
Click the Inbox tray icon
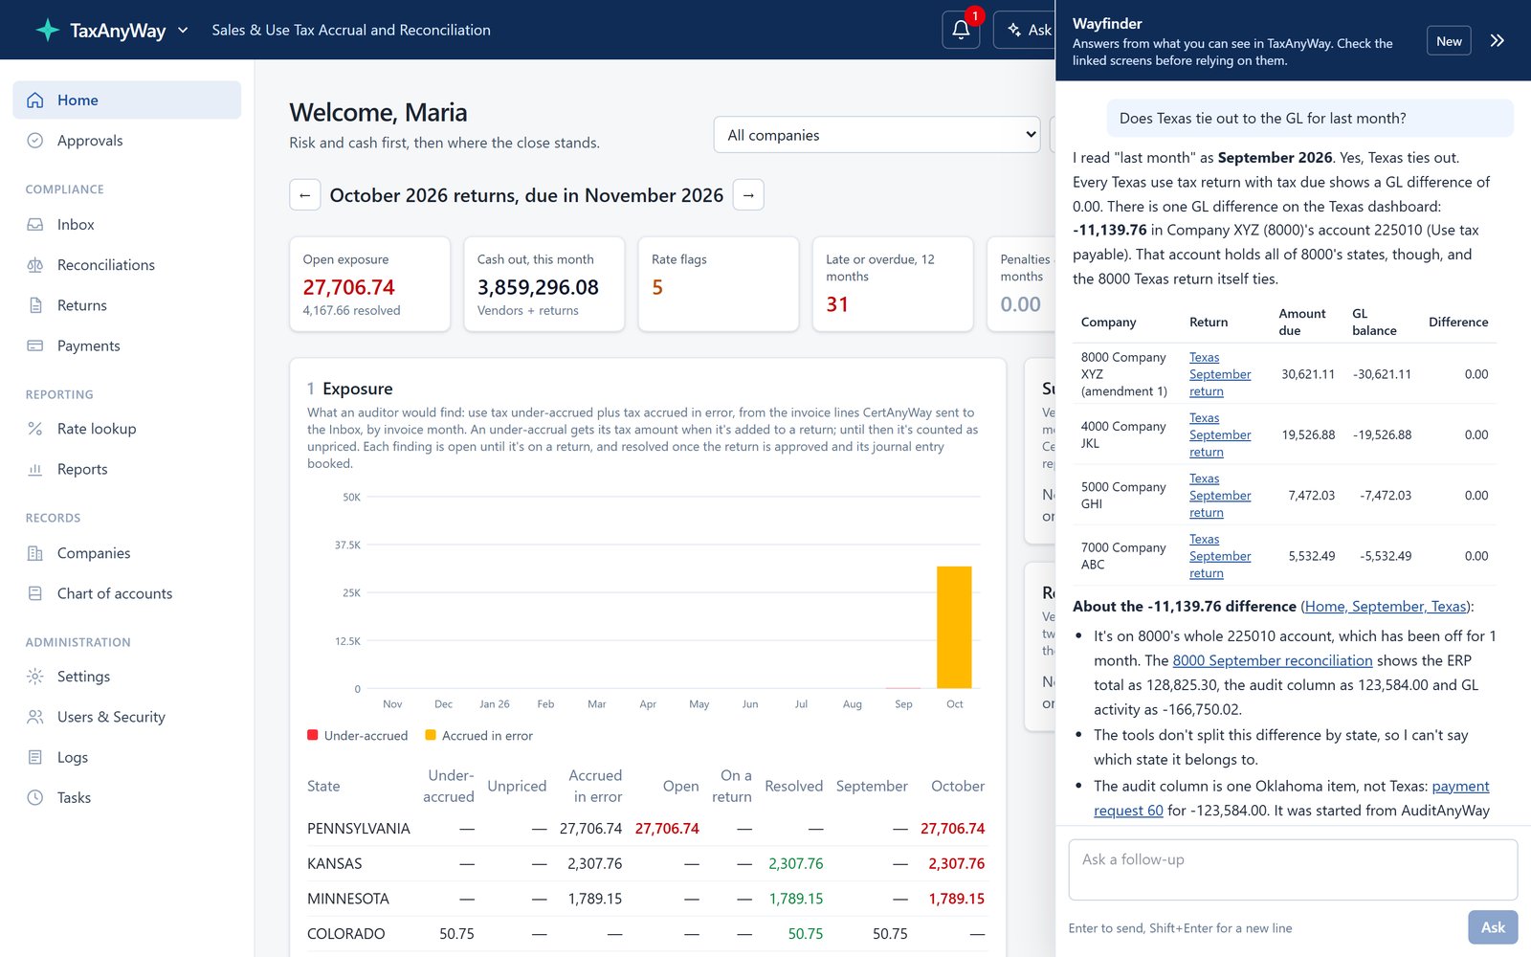coord(35,224)
